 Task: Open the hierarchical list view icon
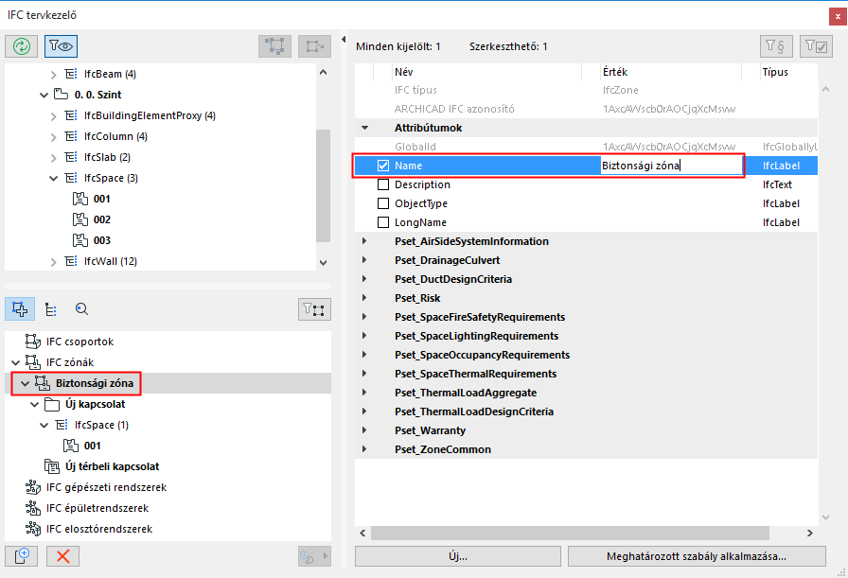pyautogui.click(x=50, y=308)
